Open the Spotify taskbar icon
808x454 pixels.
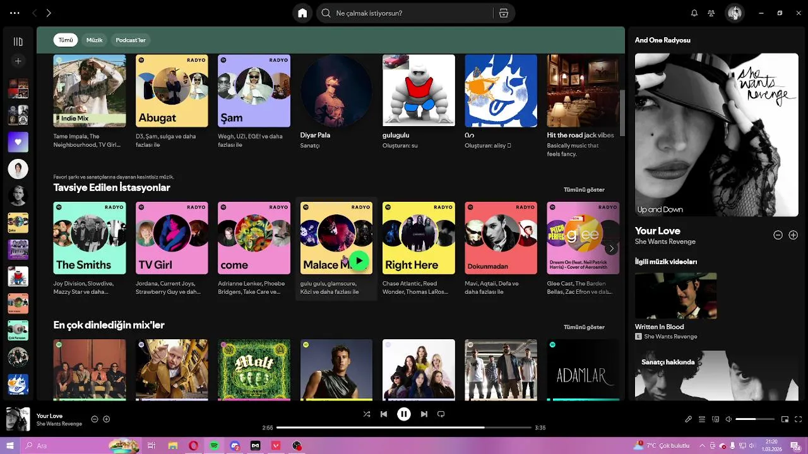214,446
